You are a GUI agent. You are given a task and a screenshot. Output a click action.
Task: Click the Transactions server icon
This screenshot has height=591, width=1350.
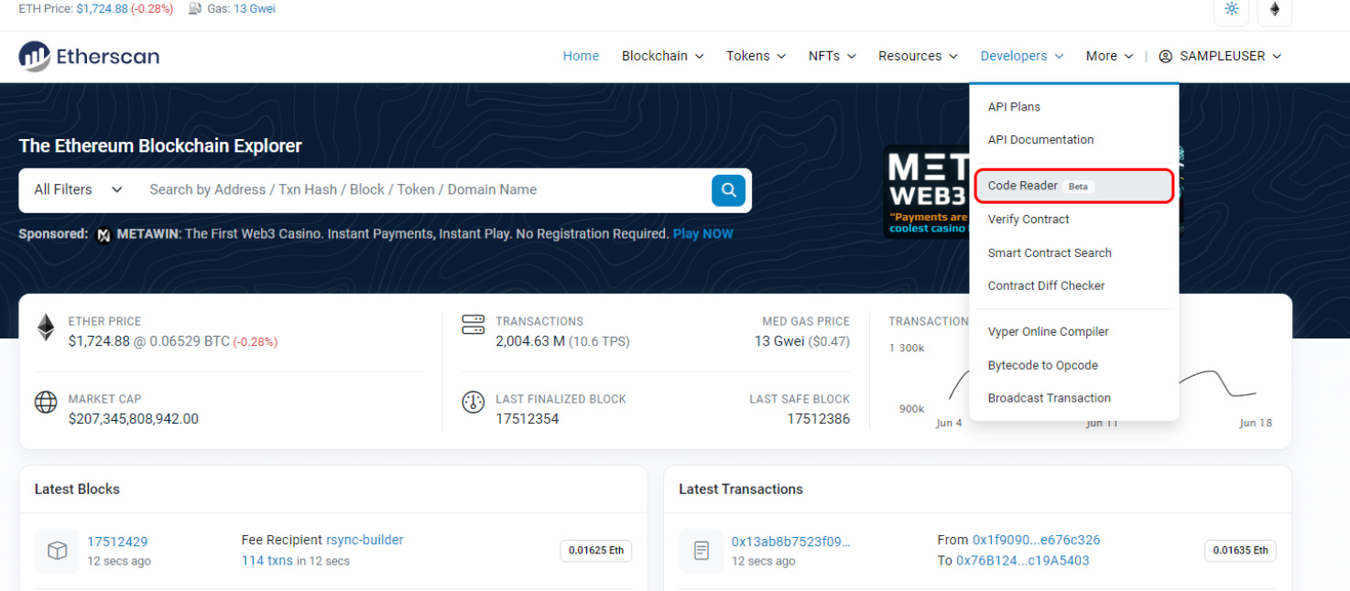click(473, 325)
